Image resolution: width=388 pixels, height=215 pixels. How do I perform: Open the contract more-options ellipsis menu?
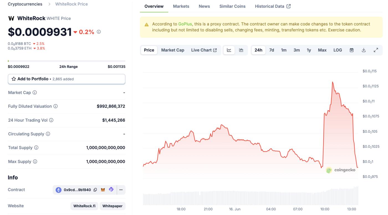click(x=121, y=190)
